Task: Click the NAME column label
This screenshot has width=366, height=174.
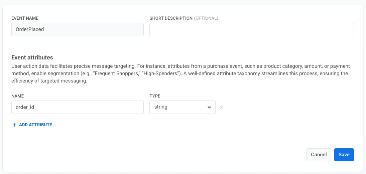Action: [x=17, y=96]
